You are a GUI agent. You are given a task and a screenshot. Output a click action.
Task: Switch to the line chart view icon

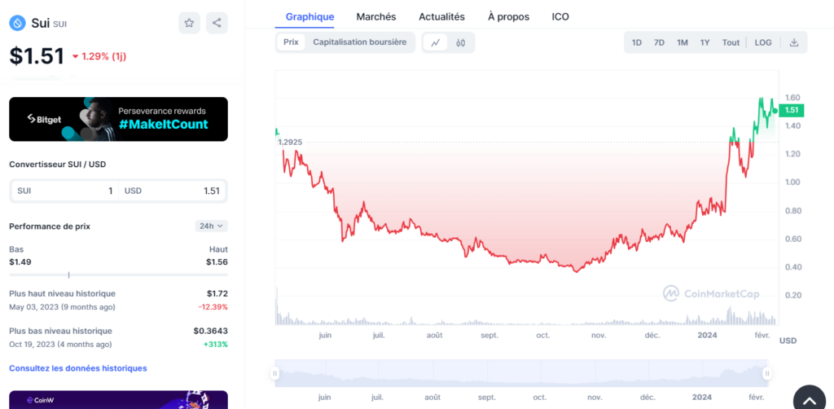click(x=435, y=42)
